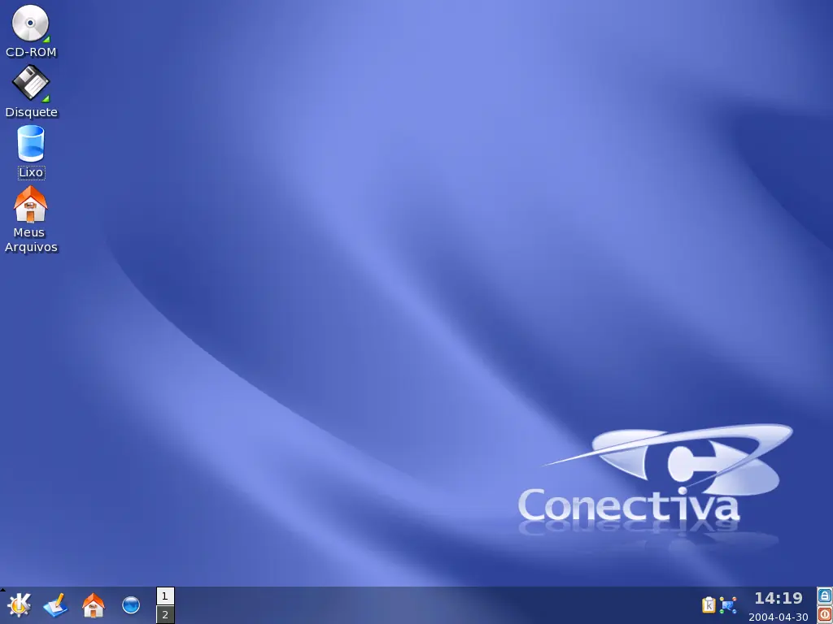Viewport: 833px width, 624px height.
Task: Click the 2004-04-30 date display
Action: [x=778, y=617]
